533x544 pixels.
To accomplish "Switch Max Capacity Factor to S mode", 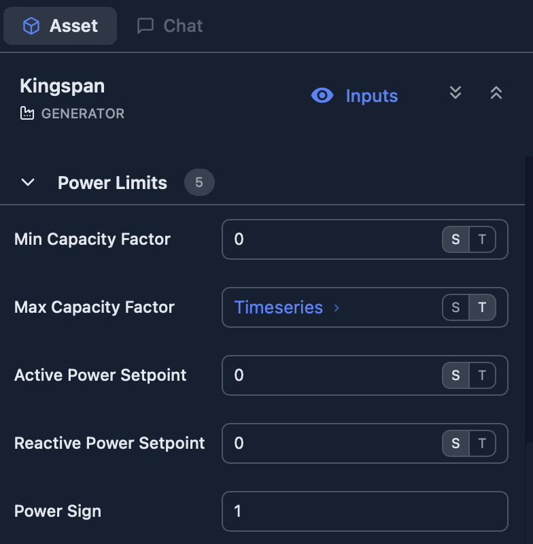I will tap(455, 307).
